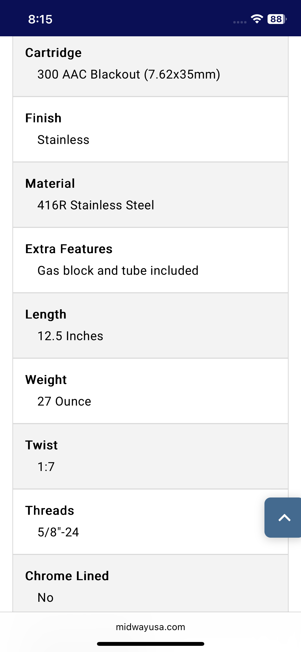Tap the Cartridge heading
This screenshot has height=652, width=301.
tap(54, 53)
